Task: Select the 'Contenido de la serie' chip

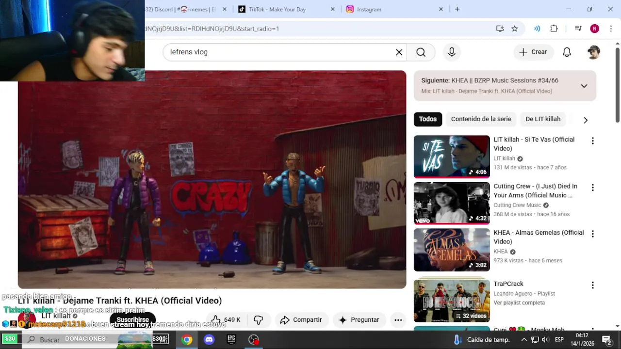Action: coord(481,119)
